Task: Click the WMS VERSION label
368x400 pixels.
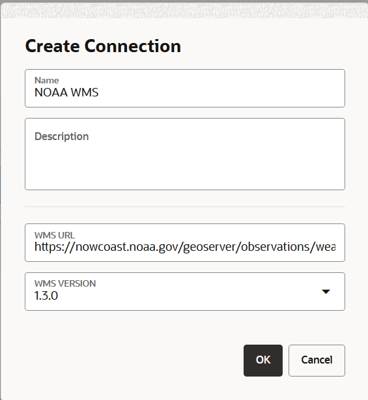Action: pyautogui.click(x=65, y=283)
